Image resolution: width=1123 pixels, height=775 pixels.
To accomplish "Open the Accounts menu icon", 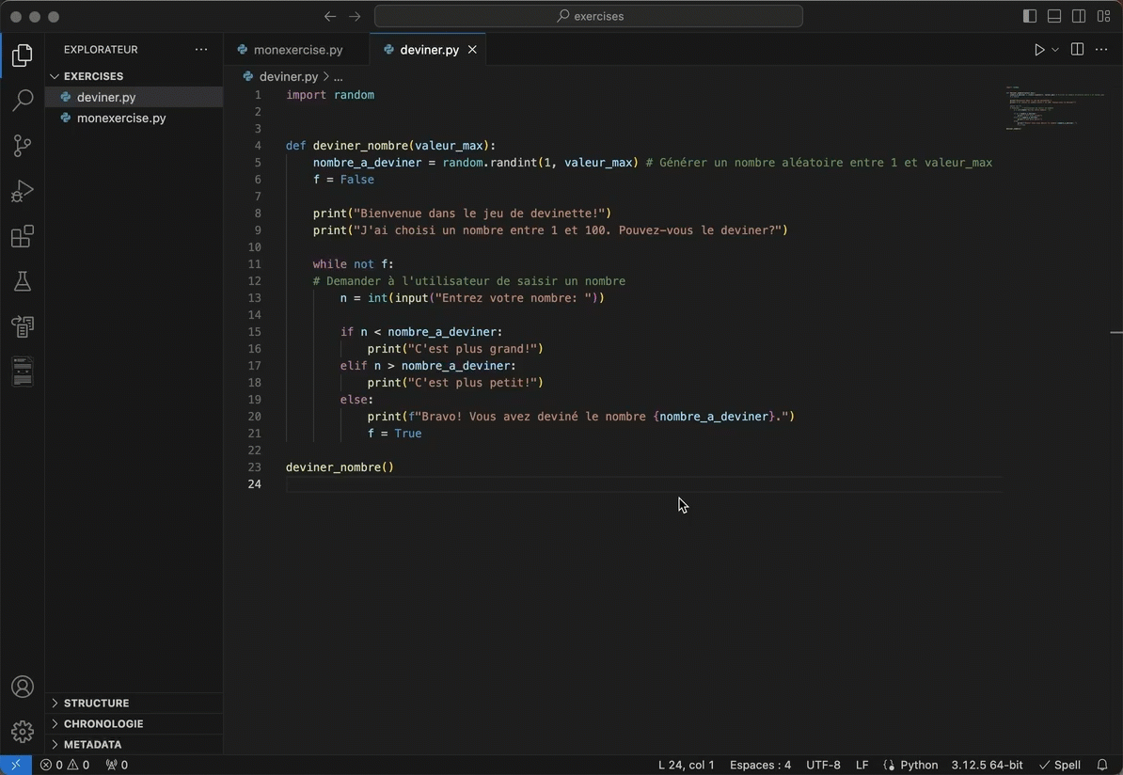I will (23, 687).
